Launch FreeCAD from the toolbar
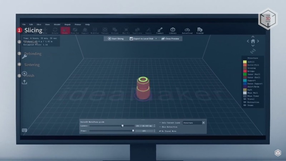The height and width of the screenshot is (161, 286). click(200, 31)
